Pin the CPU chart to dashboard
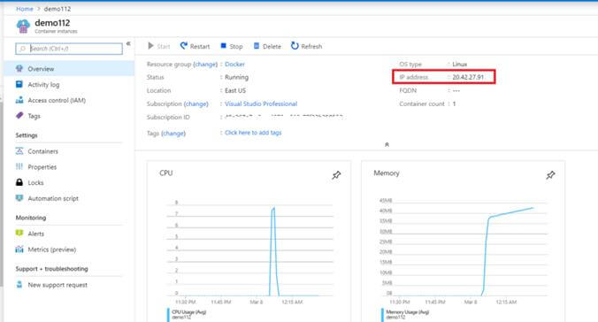 [x=336, y=175]
